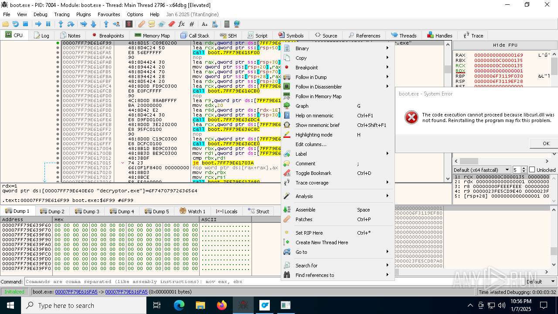558x314 pixels.
Task: Click Edit columns… menu entry
Action: [338, 144]
